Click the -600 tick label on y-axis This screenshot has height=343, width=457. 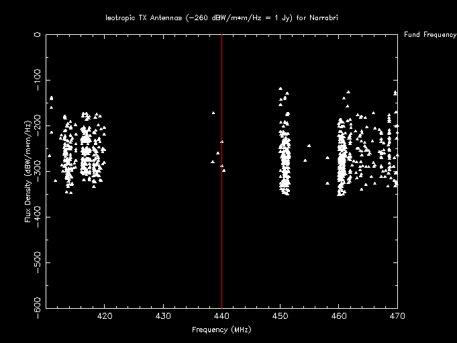point(38,308)
